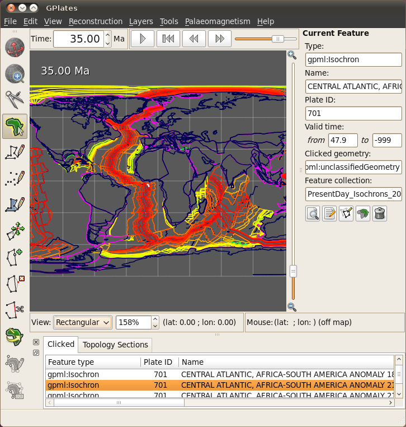Screen dimensions: 406x427
Task: Open the Reconstruction menu
Action: pyautogui.click(x=96, y=21)
